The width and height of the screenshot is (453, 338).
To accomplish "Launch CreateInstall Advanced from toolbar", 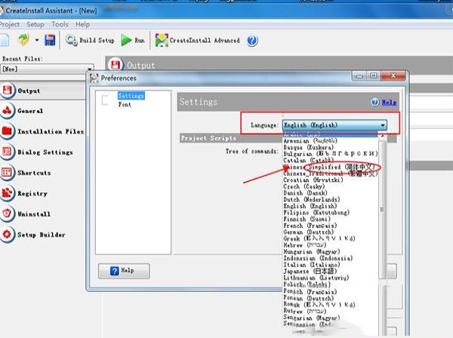I will coord(198,40).
